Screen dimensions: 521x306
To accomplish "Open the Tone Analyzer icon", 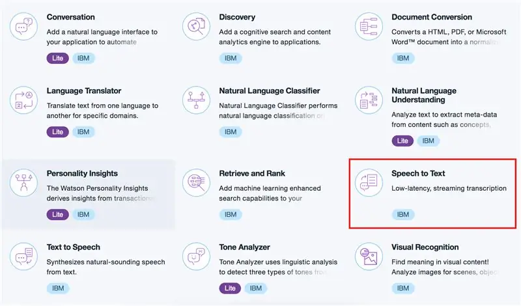I will 196,256.
